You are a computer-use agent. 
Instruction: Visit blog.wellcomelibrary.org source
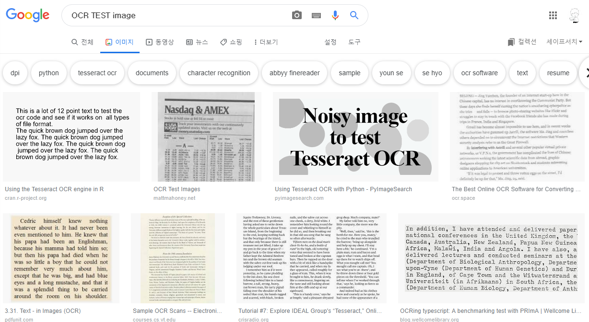point(429,319)
